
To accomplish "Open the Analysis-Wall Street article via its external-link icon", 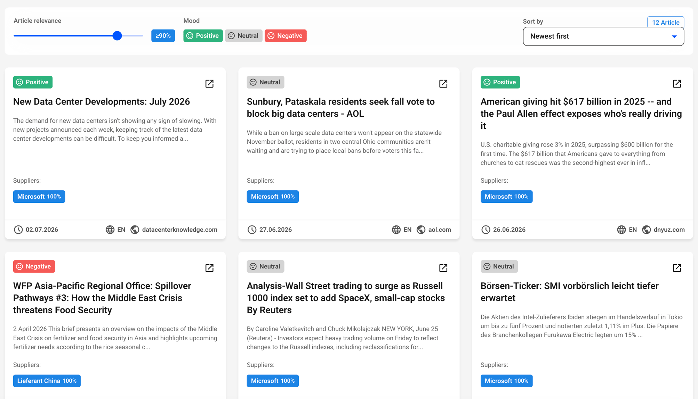I will (443, 268).
